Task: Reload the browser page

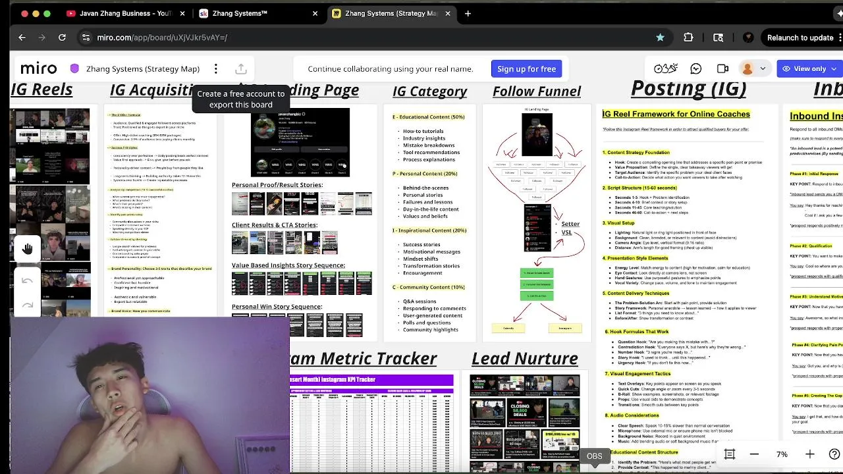Action: [62, 38]
